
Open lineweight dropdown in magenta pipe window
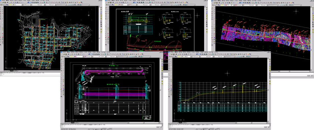click(112, 56)
